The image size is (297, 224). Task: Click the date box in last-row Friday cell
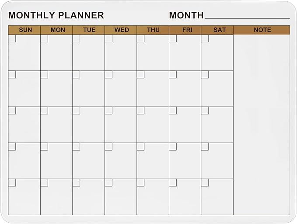click(173, 183)
